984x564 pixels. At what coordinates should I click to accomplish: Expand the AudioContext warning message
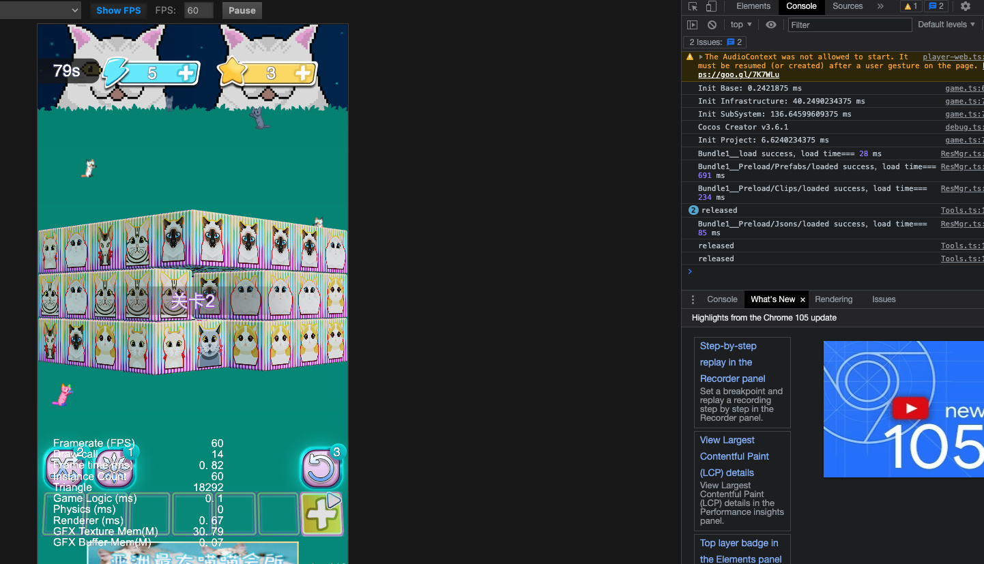tap(701, 57)
